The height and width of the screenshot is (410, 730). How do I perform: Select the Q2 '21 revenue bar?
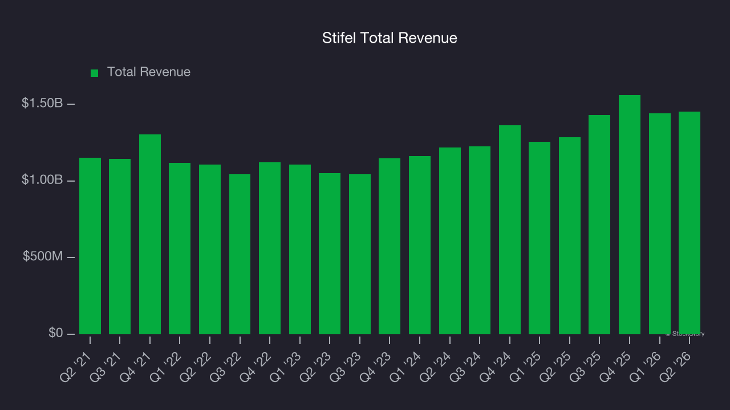point(90,246)
